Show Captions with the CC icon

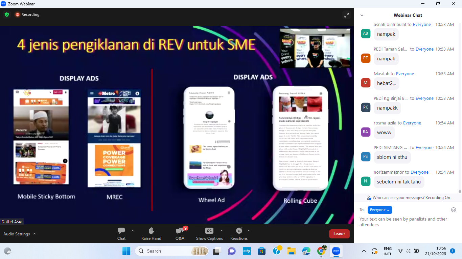tap(209, 231)
